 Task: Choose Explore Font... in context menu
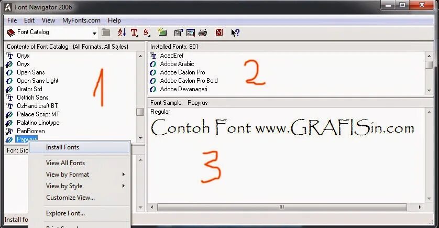pyautogui.click(x=65, y=213)
